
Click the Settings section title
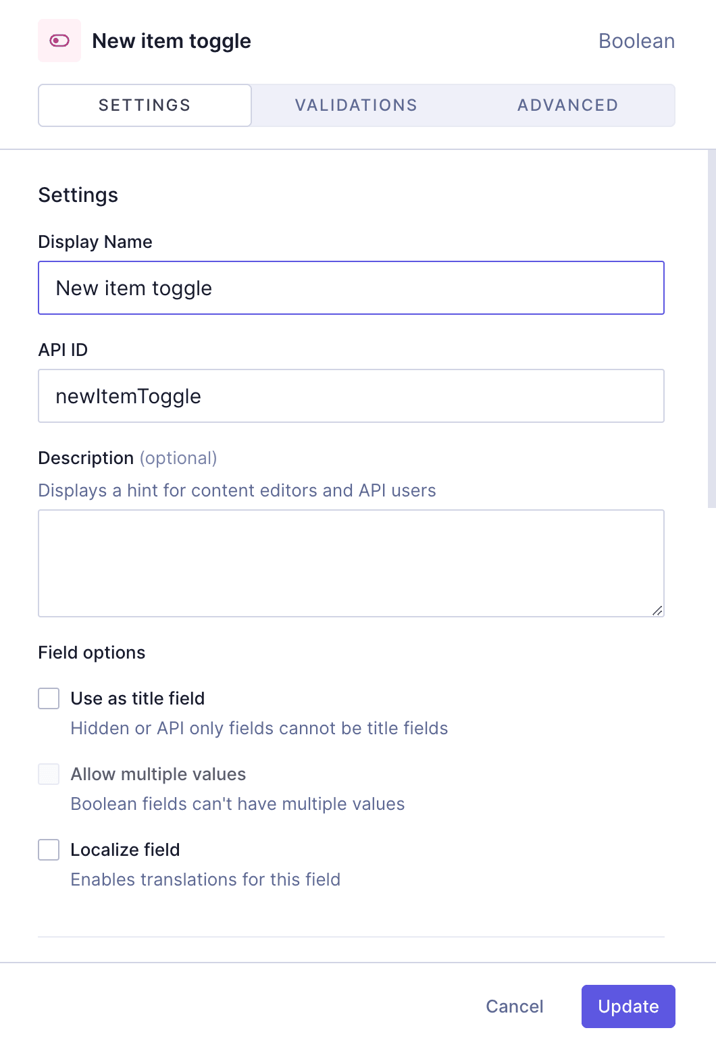tap(78, 195)
